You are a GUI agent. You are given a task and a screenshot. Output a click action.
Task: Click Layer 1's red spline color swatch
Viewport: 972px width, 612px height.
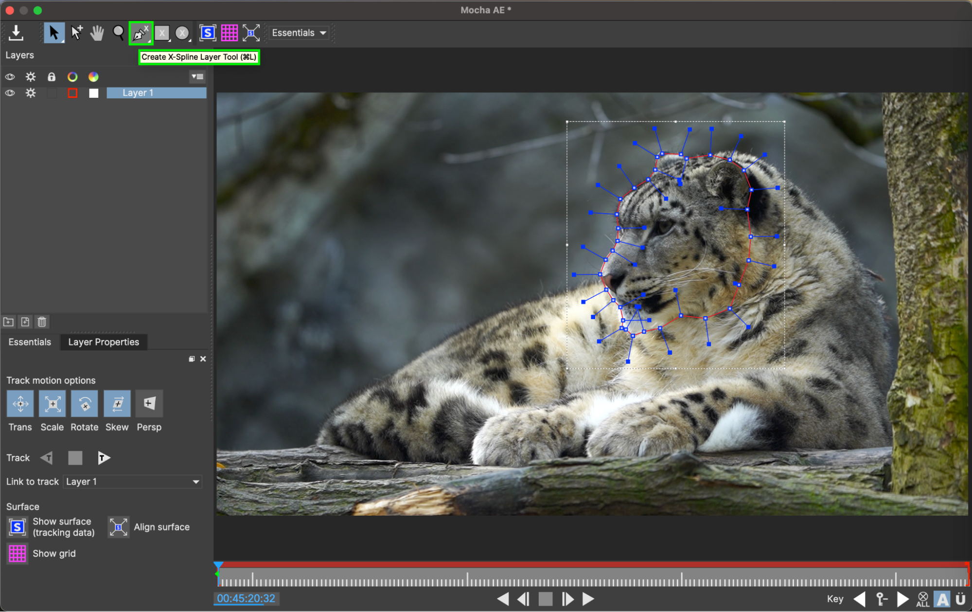click(x=72, y=93)
